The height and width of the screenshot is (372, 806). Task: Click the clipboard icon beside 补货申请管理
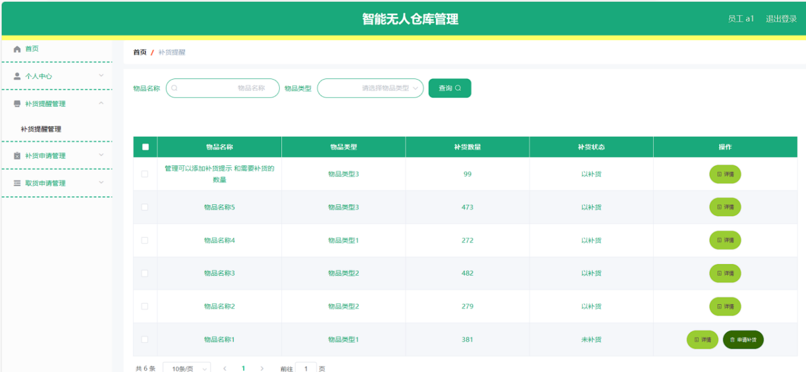coord(17,156)
